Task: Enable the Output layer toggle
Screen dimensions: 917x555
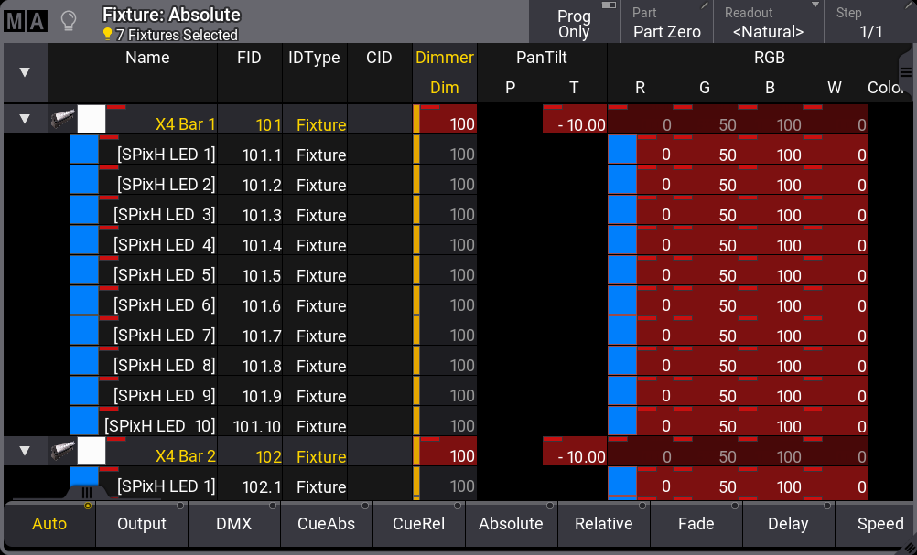Action: (142, 524)
